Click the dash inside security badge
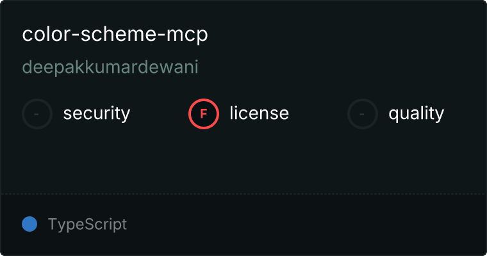The height and width of the screenshot is (256, 487). [x=37, y=114]
